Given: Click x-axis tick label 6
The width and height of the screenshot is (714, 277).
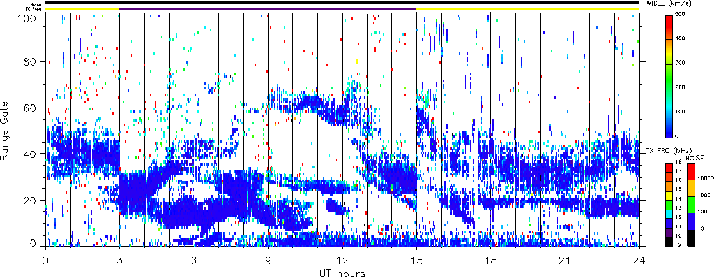Looking at the screenshot, I should click(x=194, y=261).
